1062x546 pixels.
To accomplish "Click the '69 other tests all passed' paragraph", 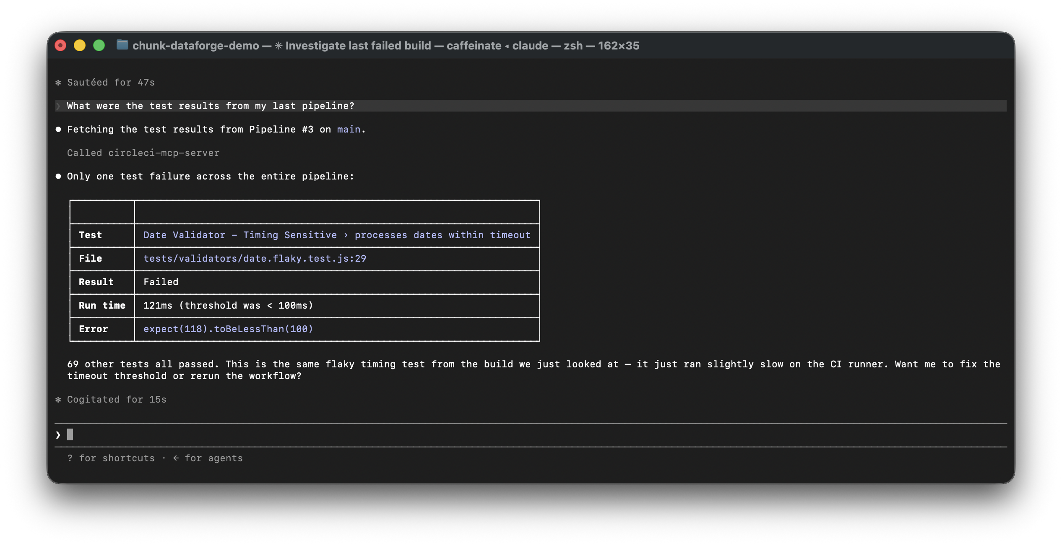I will point(534,370).
